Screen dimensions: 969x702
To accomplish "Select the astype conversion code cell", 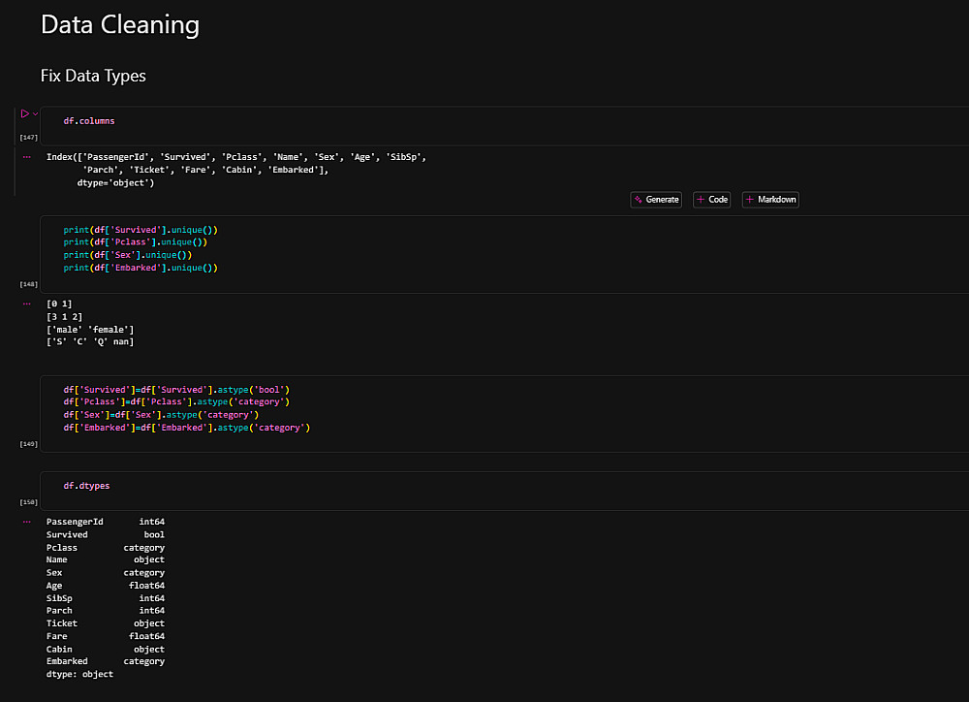I will 388,409.
